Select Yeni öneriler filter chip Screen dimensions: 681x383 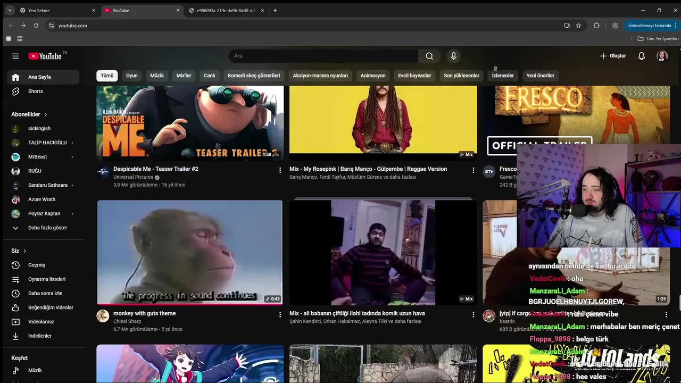(540, 76)
